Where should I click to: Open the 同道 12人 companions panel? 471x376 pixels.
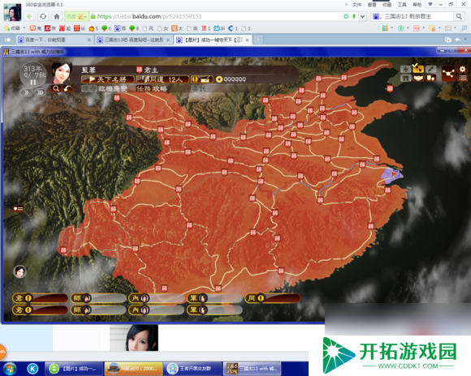[162, 79]
